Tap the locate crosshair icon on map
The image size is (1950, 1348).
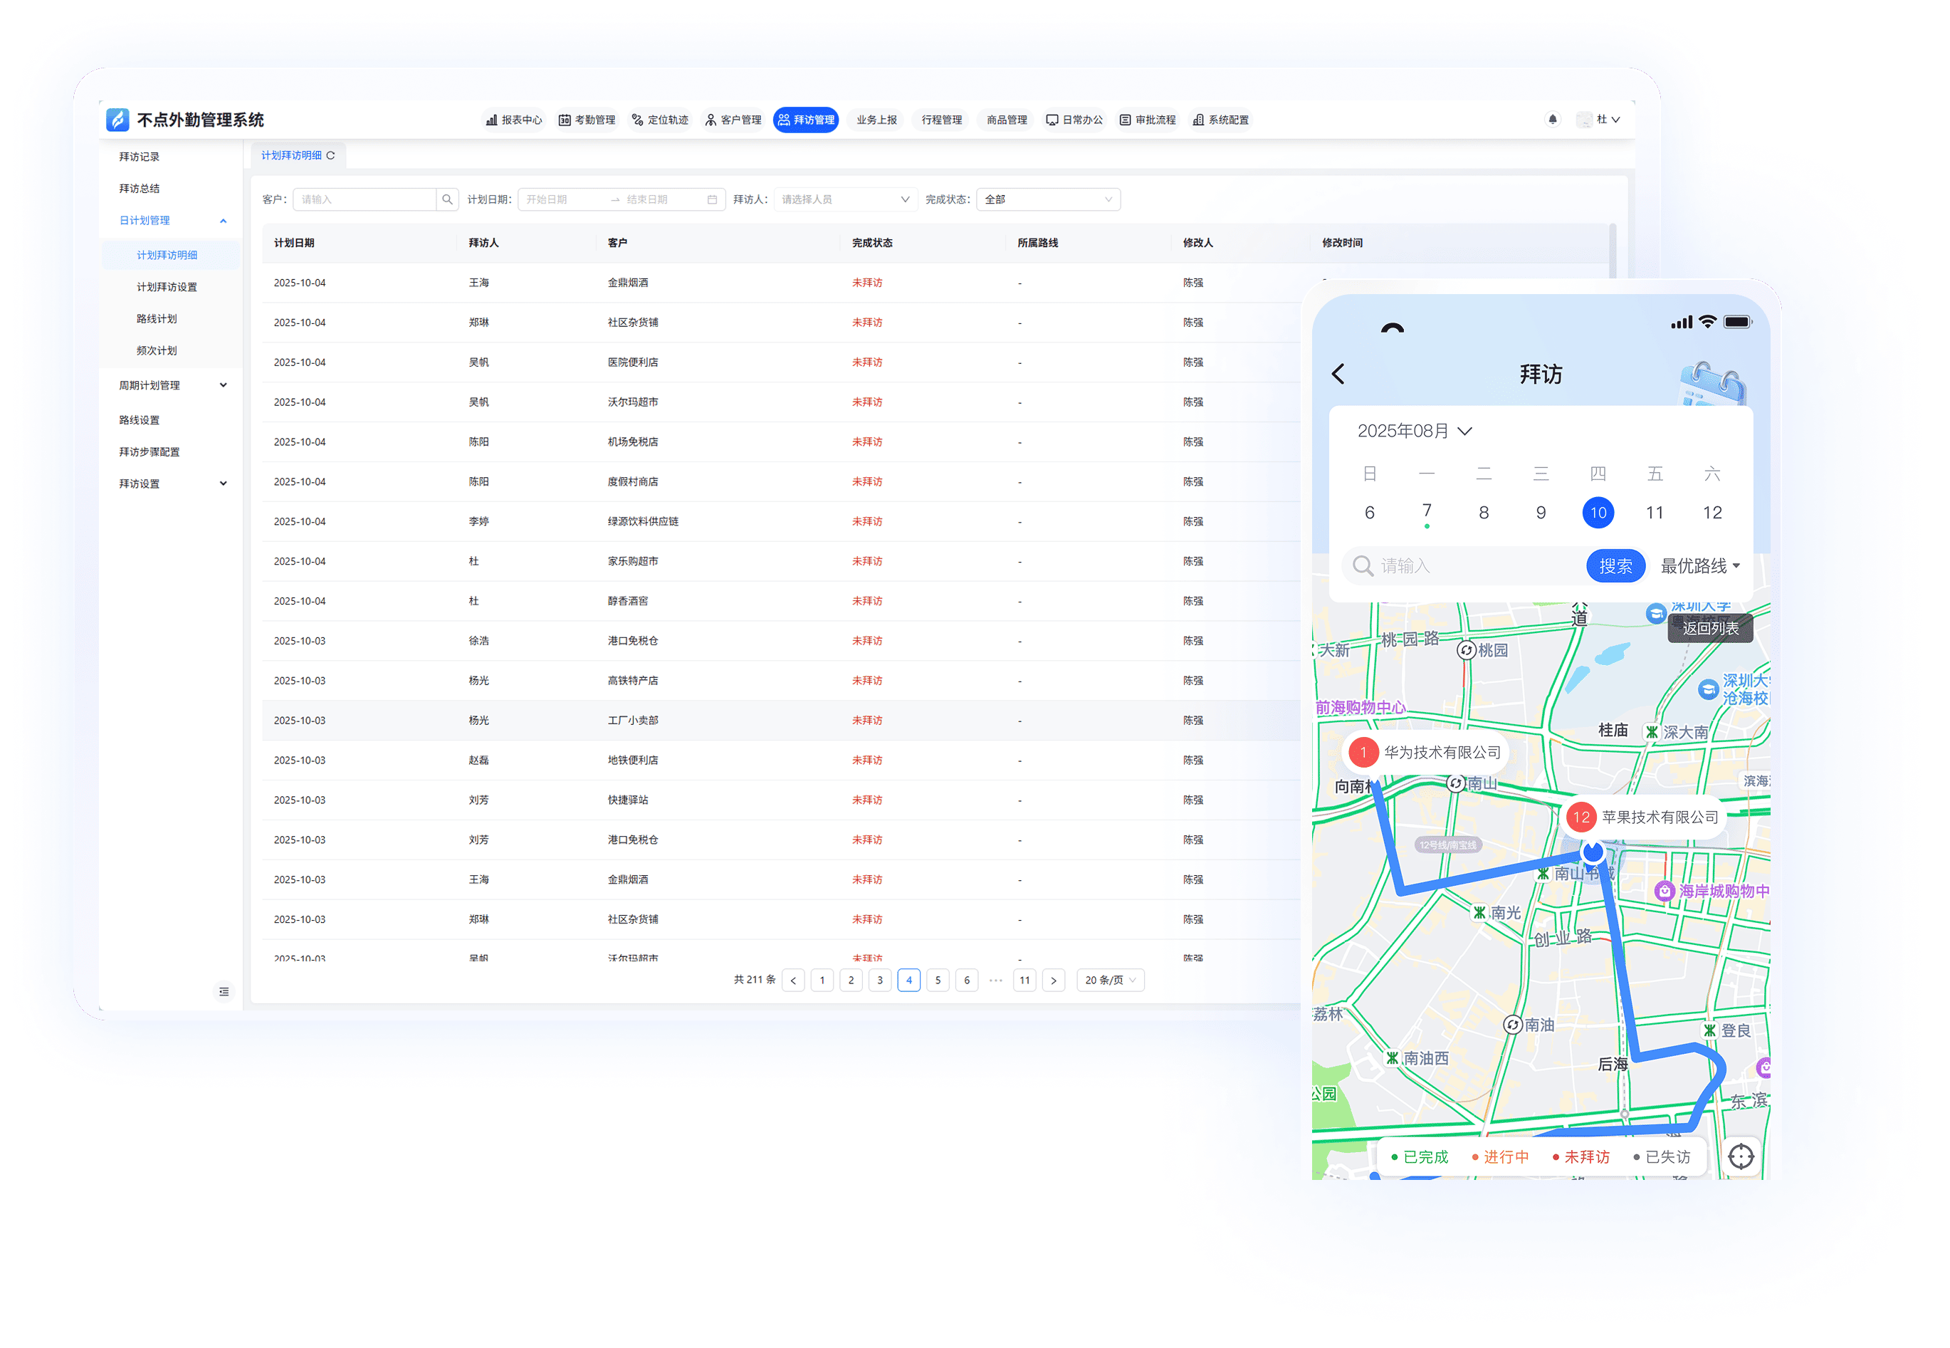(x=1741, y=1156)
